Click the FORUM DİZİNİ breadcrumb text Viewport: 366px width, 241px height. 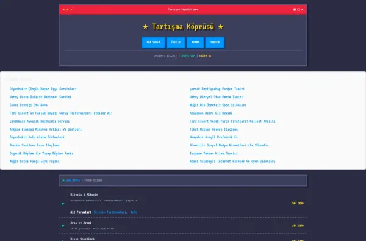93,181
